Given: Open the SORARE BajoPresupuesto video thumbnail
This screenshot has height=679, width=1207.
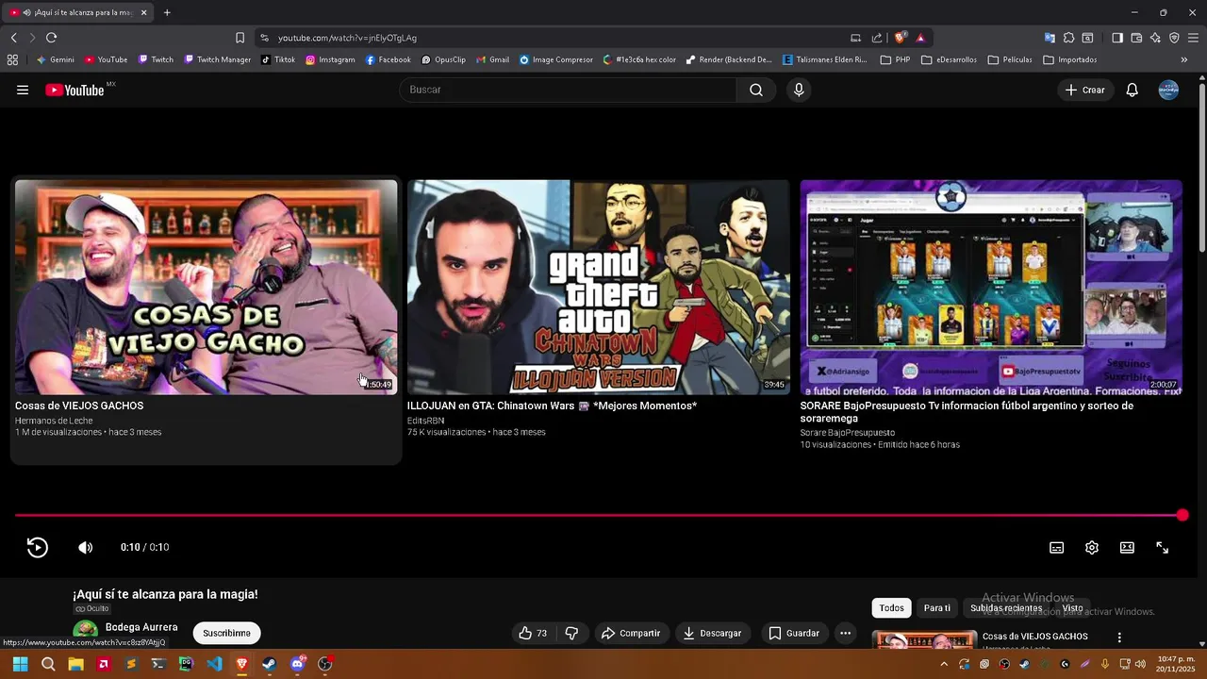Looking at the screenshot, I should 991,287.
